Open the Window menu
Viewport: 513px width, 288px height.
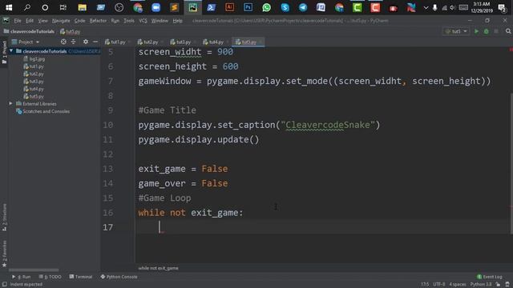[160, 21]
